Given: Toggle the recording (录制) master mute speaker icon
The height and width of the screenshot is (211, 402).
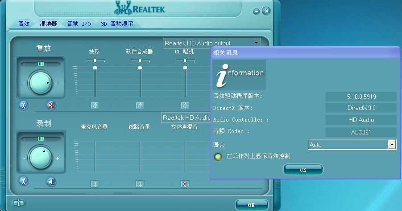Looking at the screenshot, I should tap(51, 181).
